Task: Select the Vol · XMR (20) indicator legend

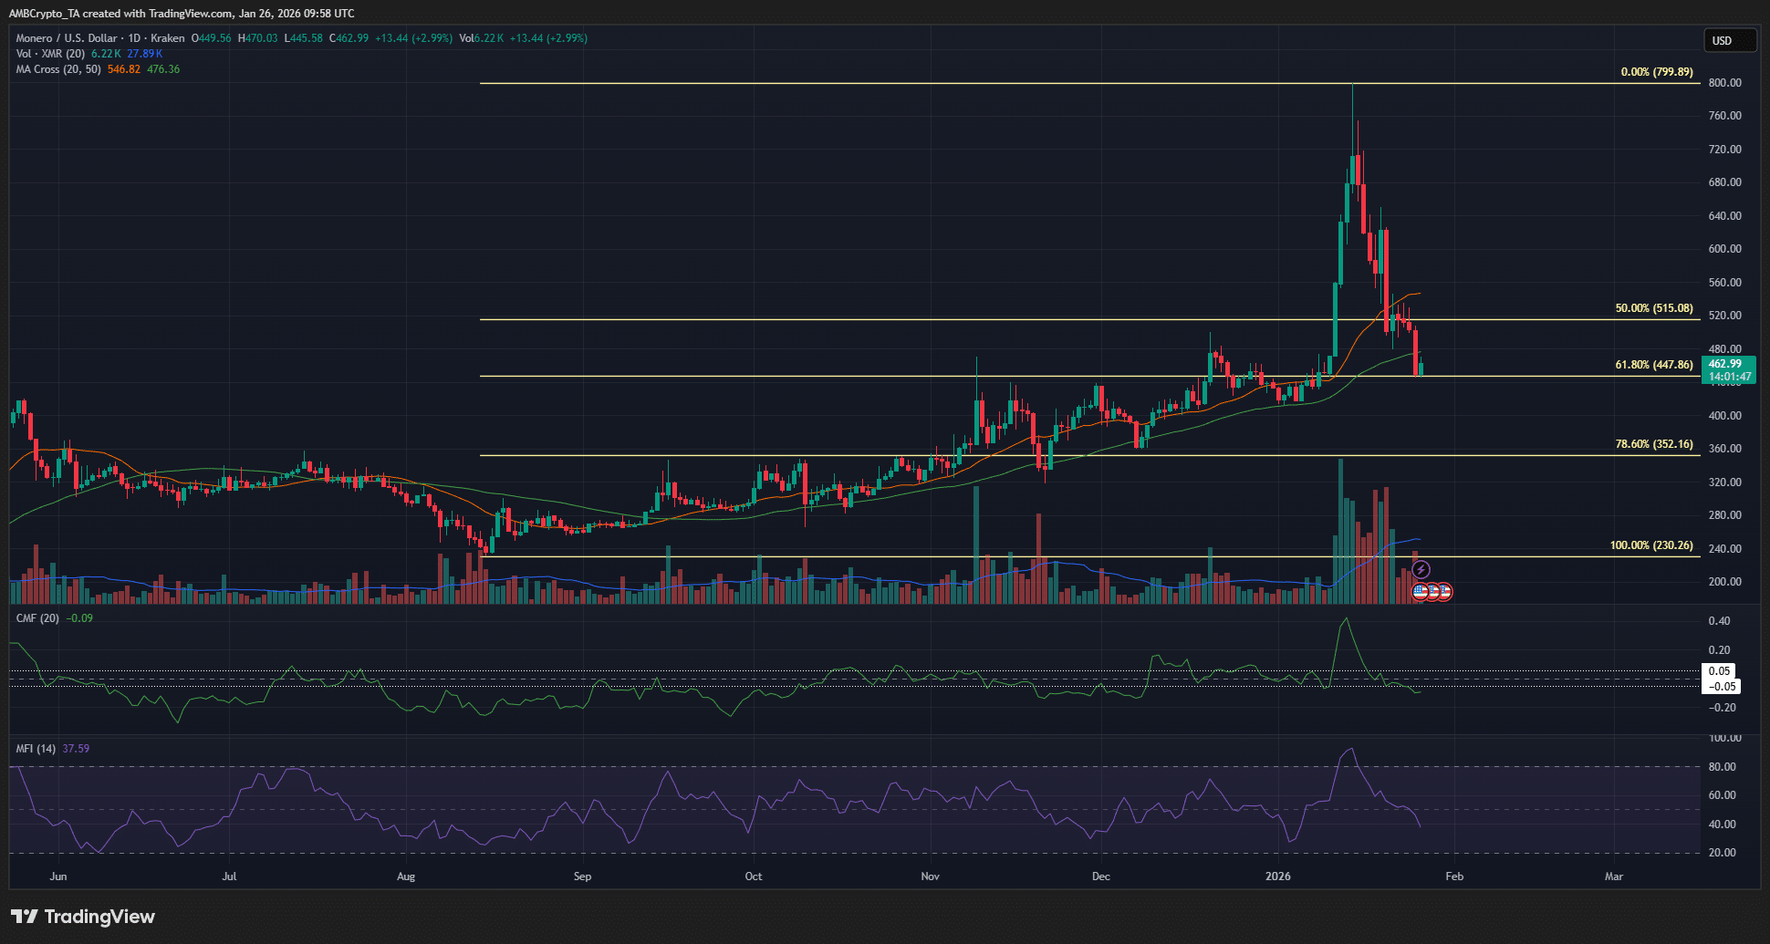Action: pyautogui.click(x=50, y=54)
